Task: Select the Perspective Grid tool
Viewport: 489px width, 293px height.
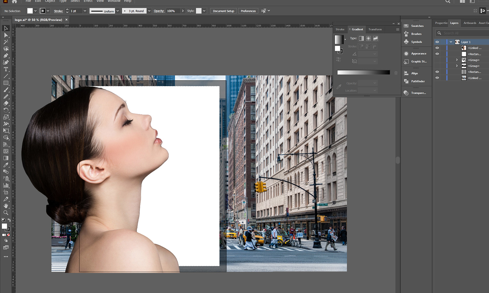Action: click(6, 144)
